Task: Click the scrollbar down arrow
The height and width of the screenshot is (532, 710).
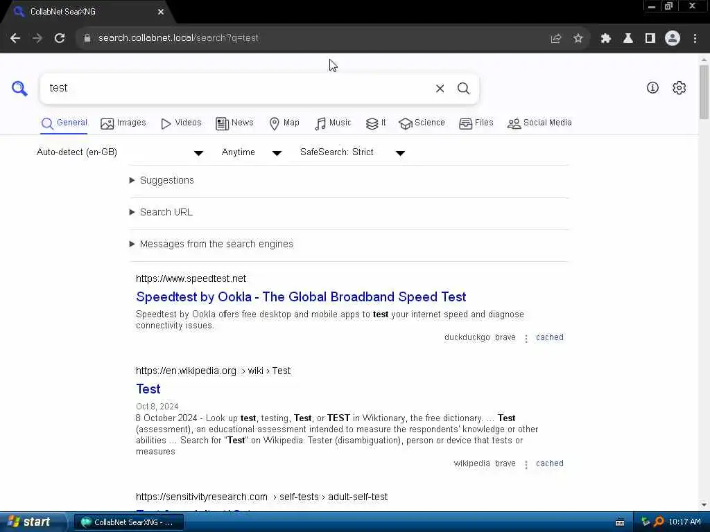Action: (x=704, y=505)
